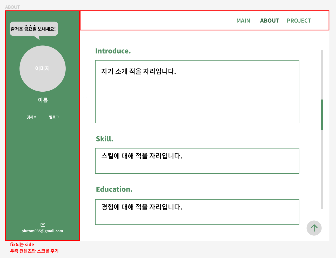Click the 즐거운 금요일 보내세요! speech bubble
Viewport: 336px width, 258px height.
pyautogui.click(x=34, y=29)
